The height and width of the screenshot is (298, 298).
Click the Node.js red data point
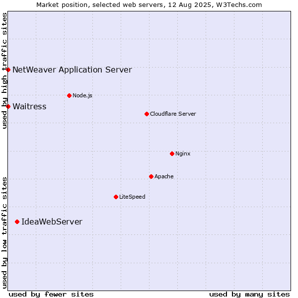tap(70, 95)
